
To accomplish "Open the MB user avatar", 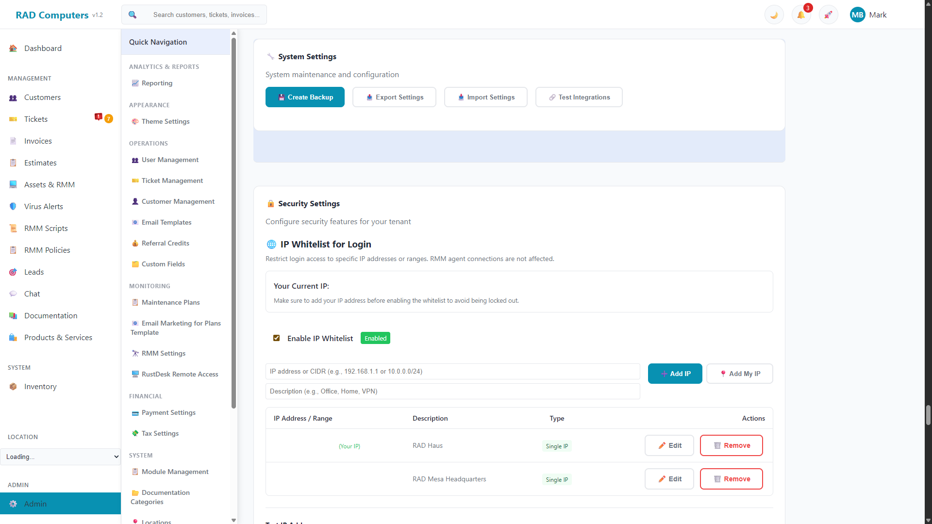I will (x=857, y=15).
